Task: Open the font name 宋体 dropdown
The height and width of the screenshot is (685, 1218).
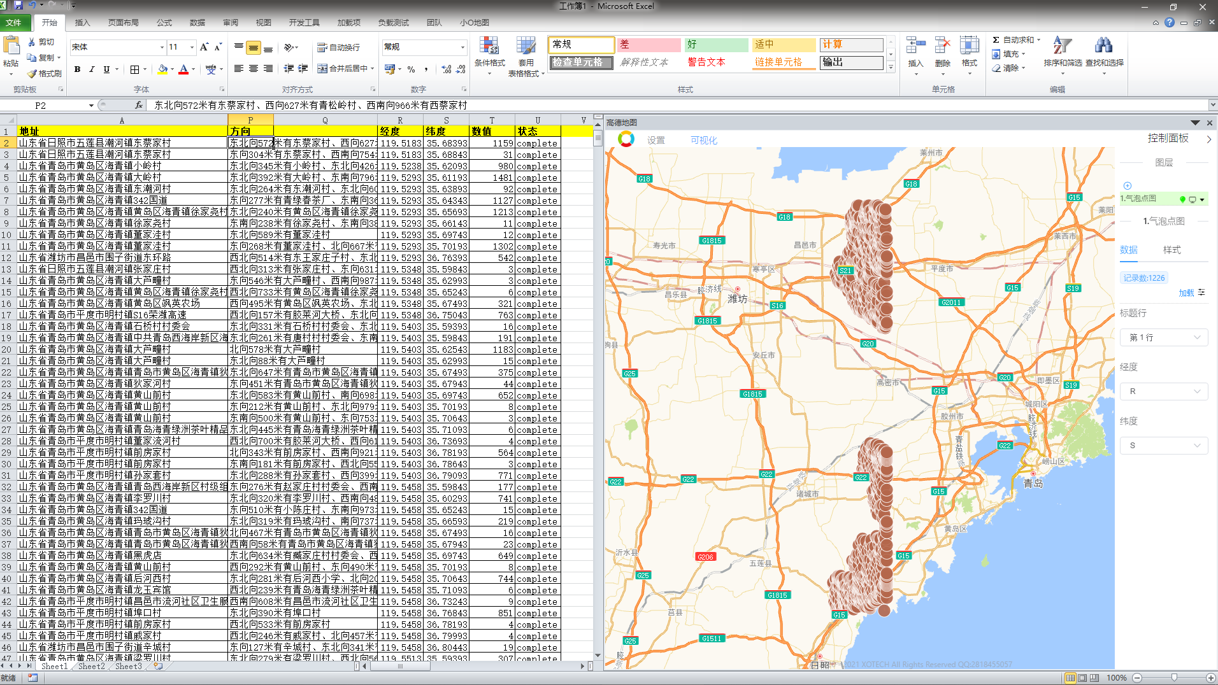Action: coord(162,47)
